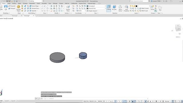Open the Express Tools ribbon tab
The width and height of the screenshot is (183, 103).
click(82, 3)
